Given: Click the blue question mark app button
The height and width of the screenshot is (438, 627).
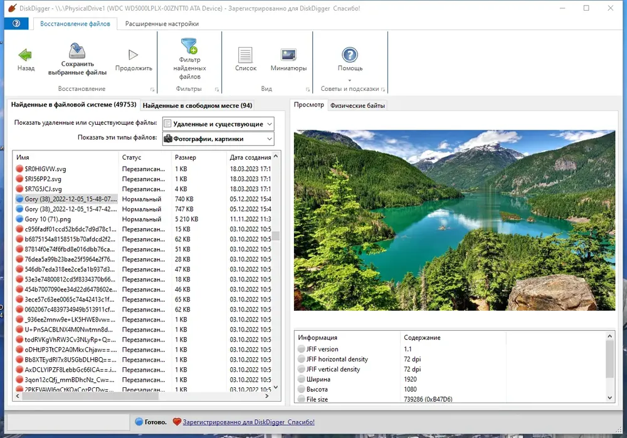Looking at the screenshot, I should [x=16, y=24].
